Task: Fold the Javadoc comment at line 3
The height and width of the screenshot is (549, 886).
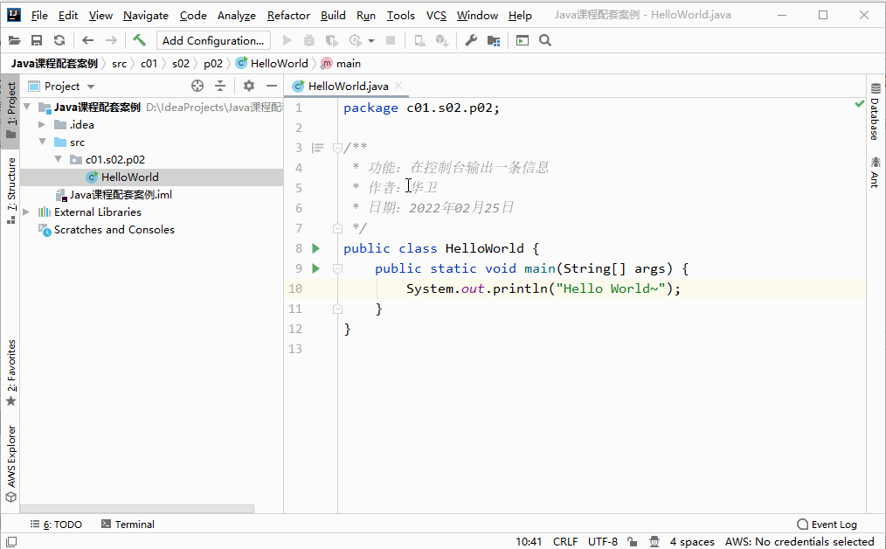Action: 337,148
